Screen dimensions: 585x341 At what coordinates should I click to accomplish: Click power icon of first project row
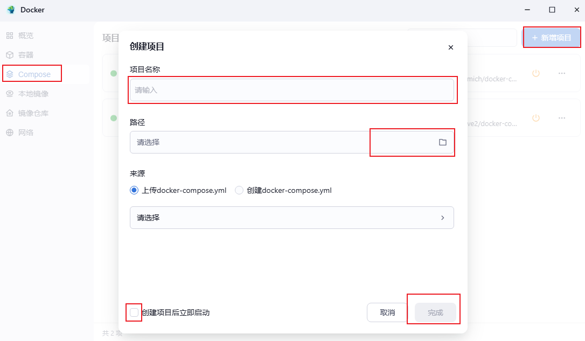pyautogui.click(x=536, y=73)
